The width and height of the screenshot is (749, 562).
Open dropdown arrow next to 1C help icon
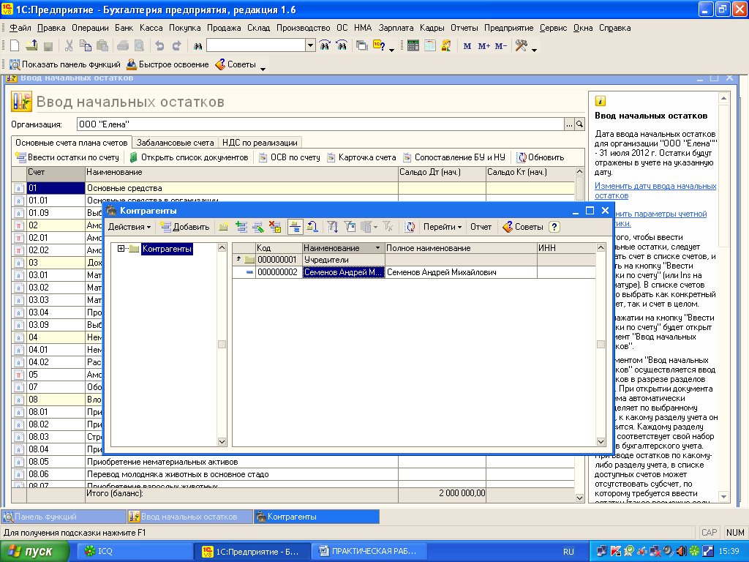tap(392, 50)
